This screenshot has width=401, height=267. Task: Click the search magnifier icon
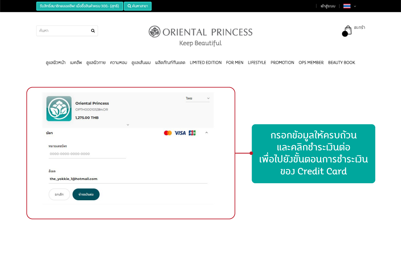(93, 31)
